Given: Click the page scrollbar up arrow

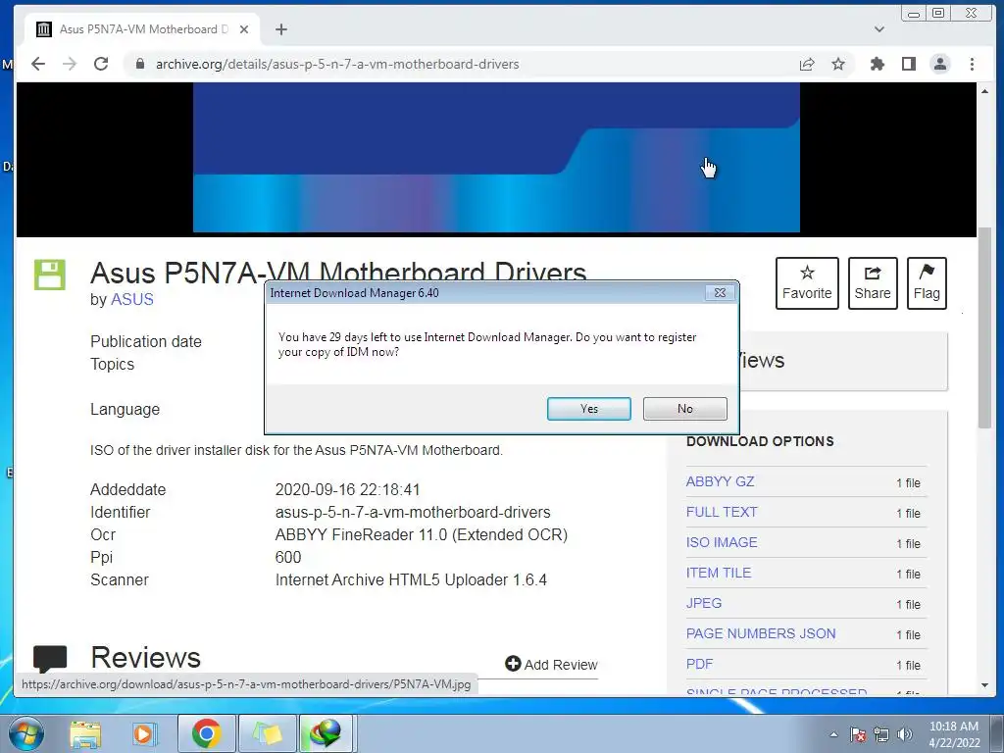Looking at the screenshot, I should pos(984,91).
